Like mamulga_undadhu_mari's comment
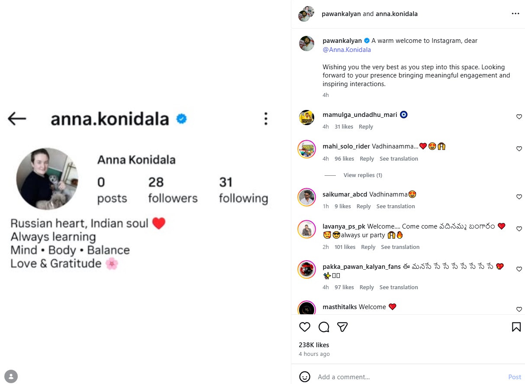This screenshot has height=384, width=525. click(519, 117)
